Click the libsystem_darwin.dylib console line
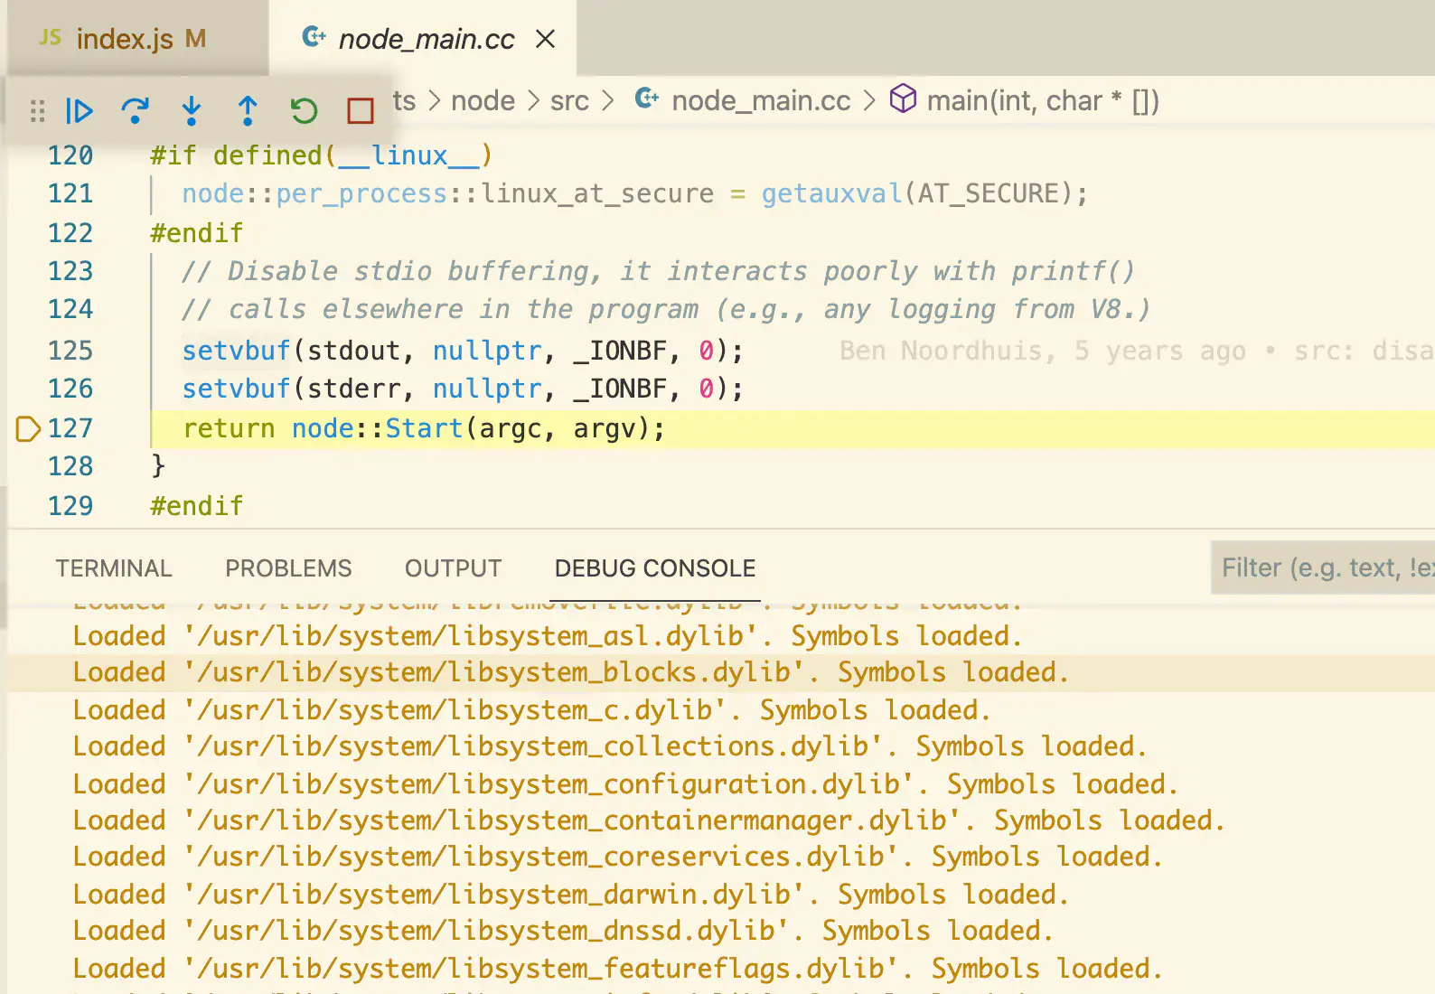Screen dimensions: 1435x994 [571, 895]
